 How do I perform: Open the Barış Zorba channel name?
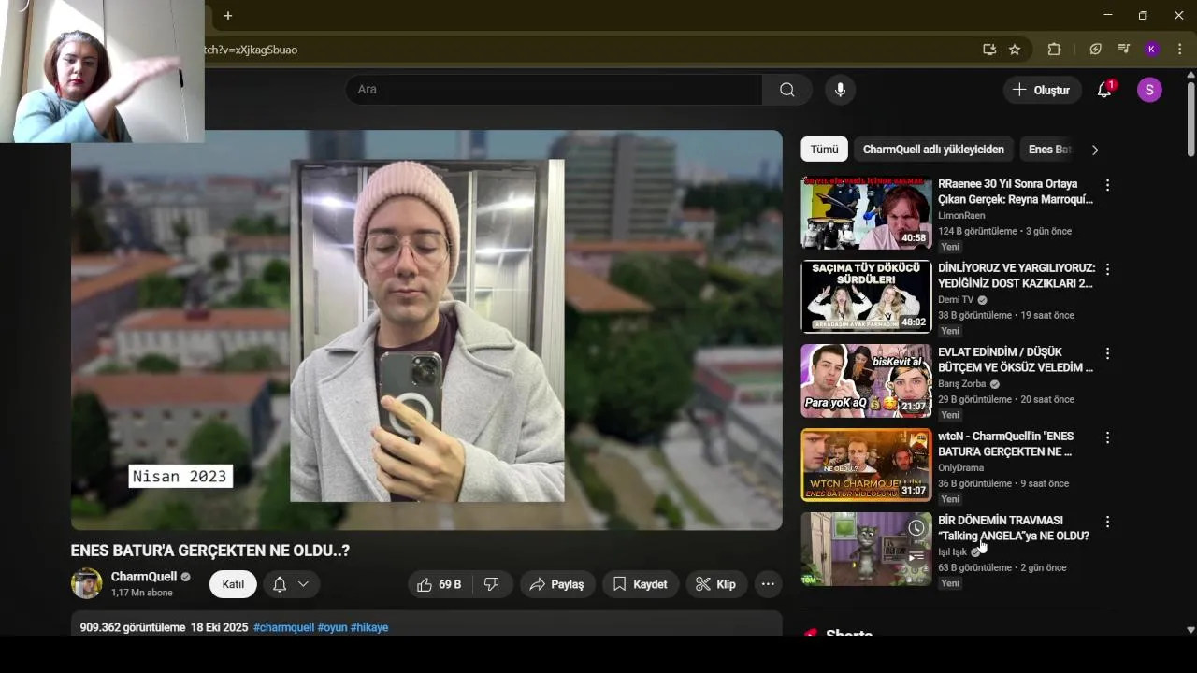(x=961, y=384)
